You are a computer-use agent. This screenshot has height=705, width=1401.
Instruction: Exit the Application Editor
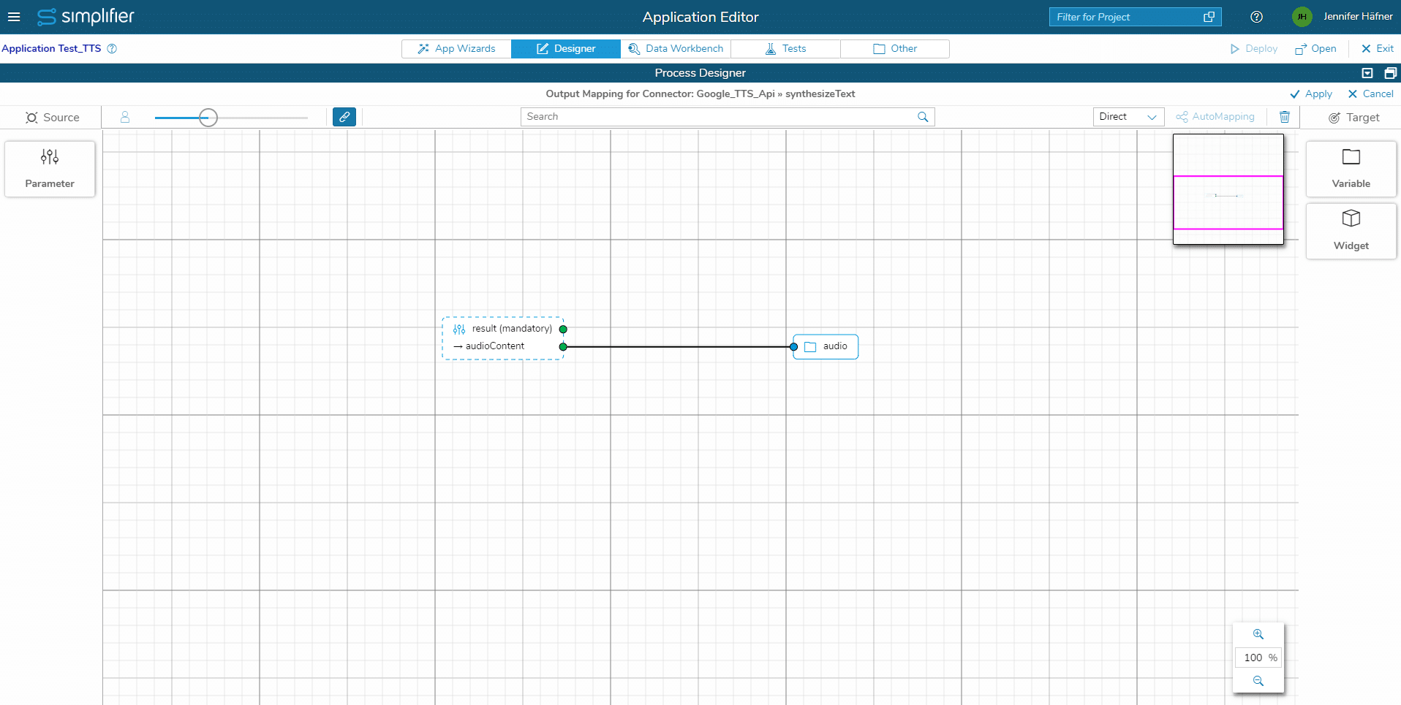1378,49
